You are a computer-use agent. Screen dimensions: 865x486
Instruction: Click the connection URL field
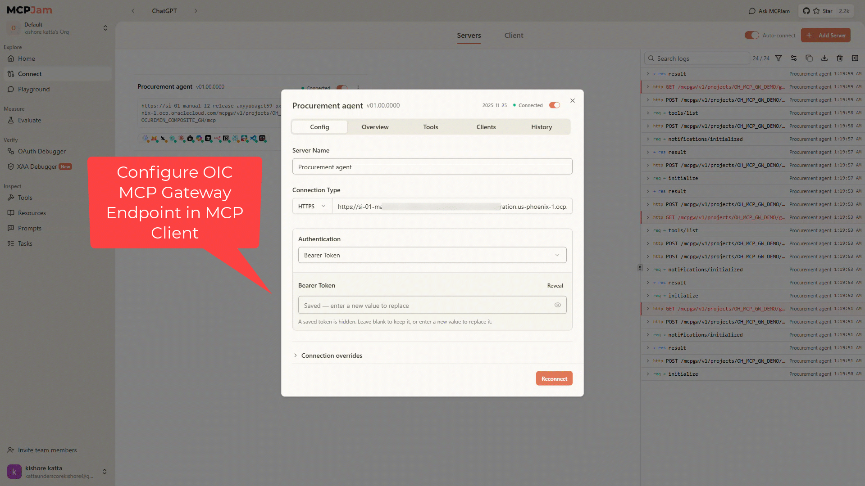pyautogui.click(x=452, y=206)
